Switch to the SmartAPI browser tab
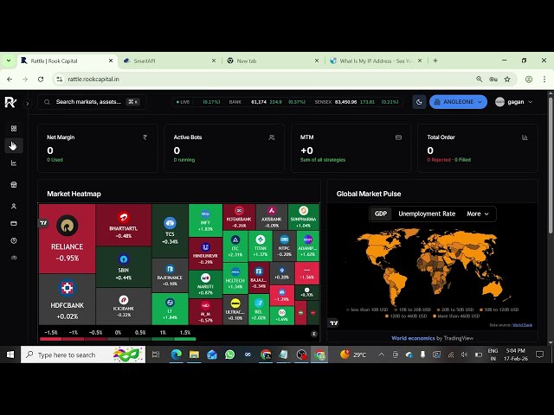This screenshot has height=415, width=554. point(170,61)
